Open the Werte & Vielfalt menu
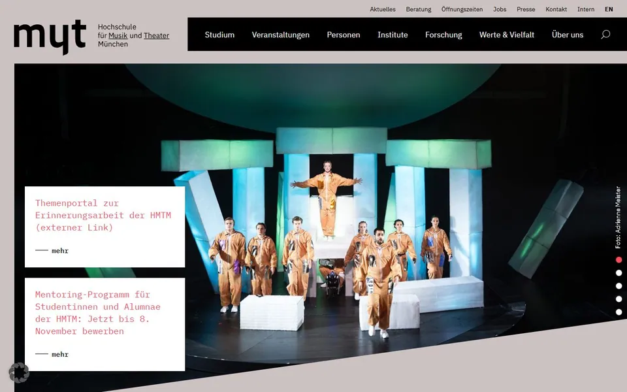Image resolution: width=627 pixels, height=392 pixels. (507, 35)
